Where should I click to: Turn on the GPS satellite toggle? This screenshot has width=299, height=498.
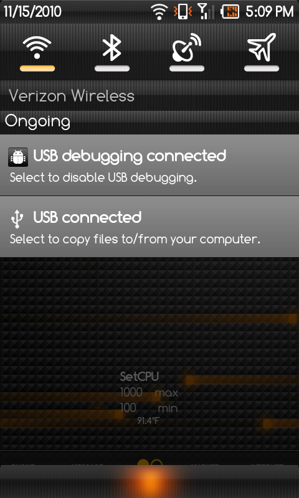[x=186, y=53]
